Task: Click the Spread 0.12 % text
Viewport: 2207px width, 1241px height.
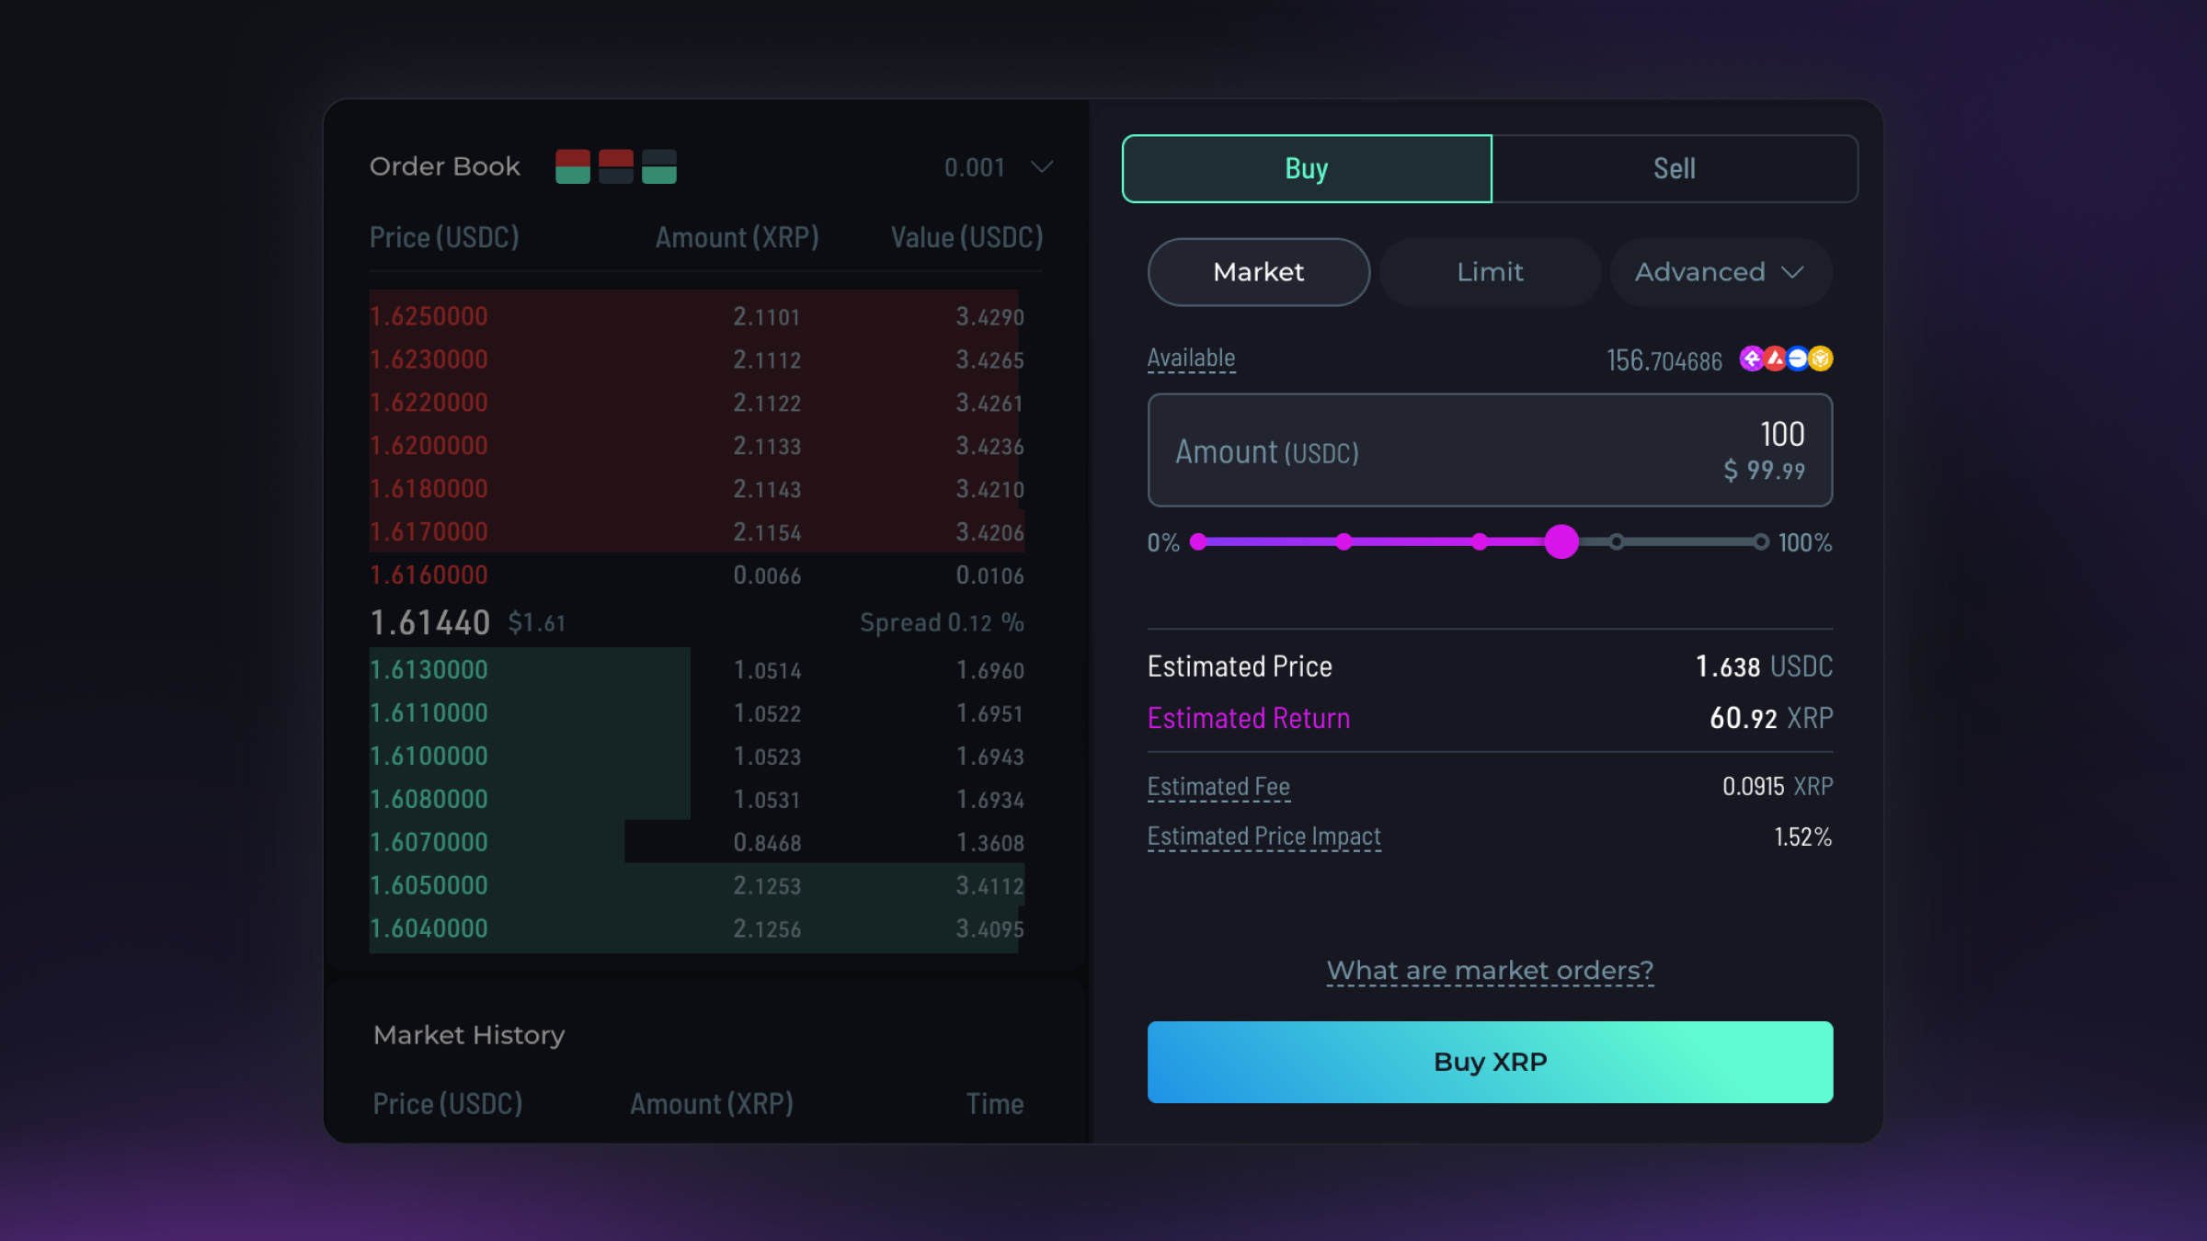Action: tap(942, 623)
